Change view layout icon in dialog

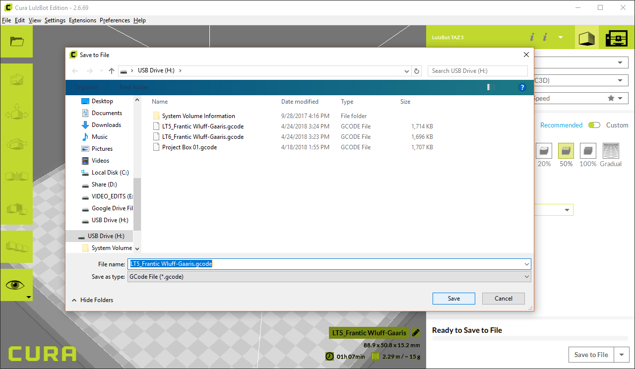pos(491,87)
